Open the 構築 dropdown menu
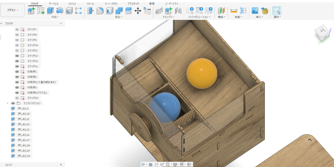The image size is (334, 167). click(221, 17)
